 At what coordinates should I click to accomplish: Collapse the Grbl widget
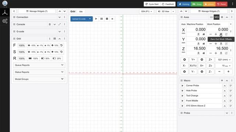pyautogui.click(x=59, y=38)
